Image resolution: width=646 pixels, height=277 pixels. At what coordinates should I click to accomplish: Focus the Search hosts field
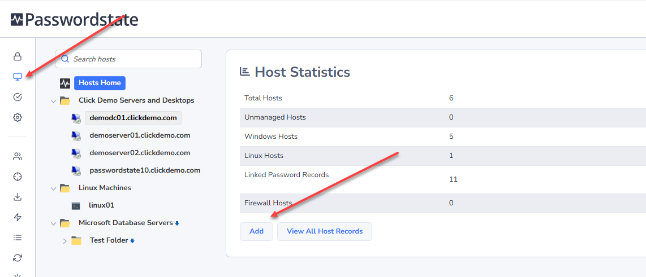(x=128, y=59)
